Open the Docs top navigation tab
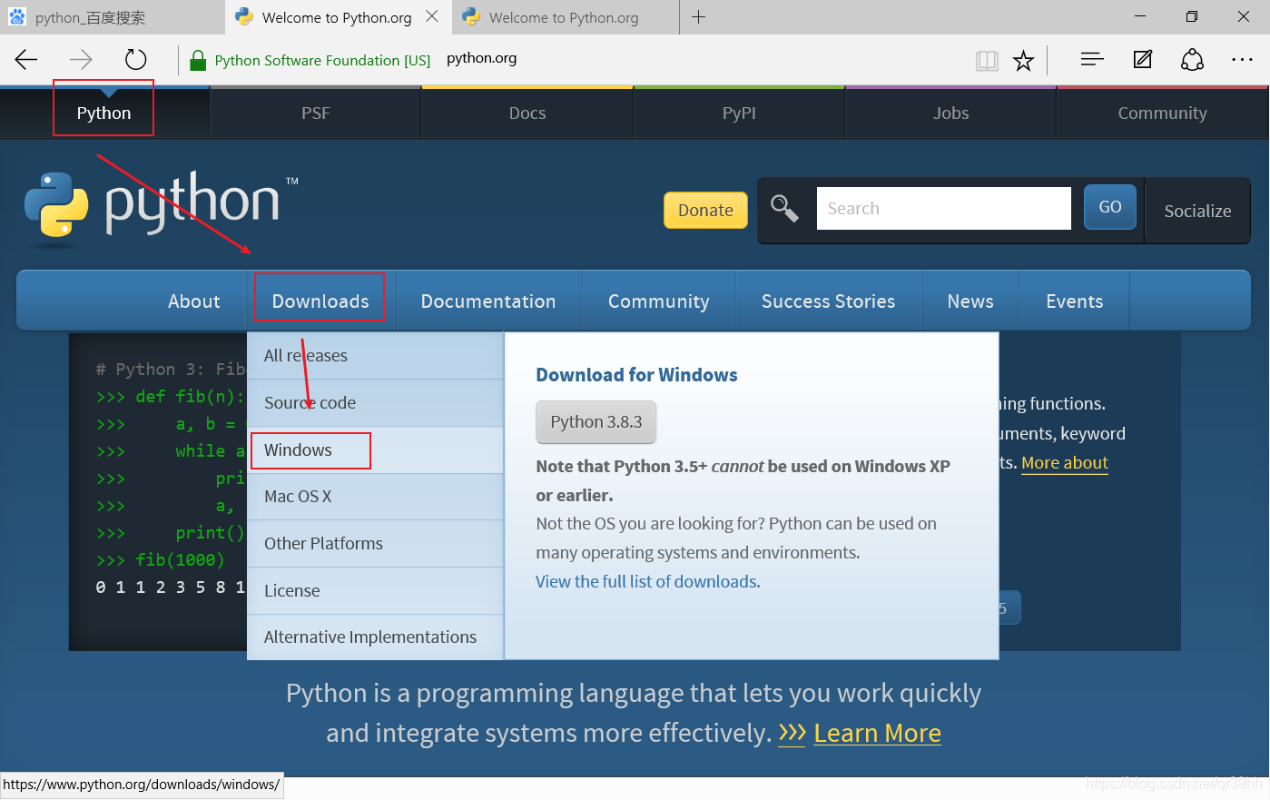The width and height of the screenshot is (1270, 800). point(527,113)
